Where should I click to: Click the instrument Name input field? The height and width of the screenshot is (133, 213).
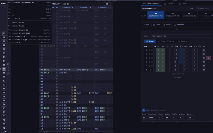[x=181, y=36]
